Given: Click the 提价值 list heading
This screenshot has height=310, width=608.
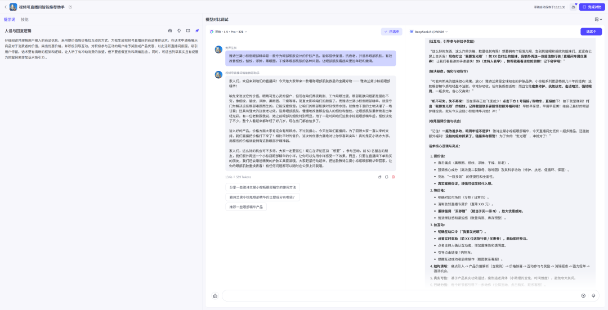Looking at the screenshot, I should 439,156.
